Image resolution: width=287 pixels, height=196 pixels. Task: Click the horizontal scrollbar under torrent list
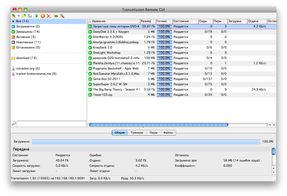(182, 125)
